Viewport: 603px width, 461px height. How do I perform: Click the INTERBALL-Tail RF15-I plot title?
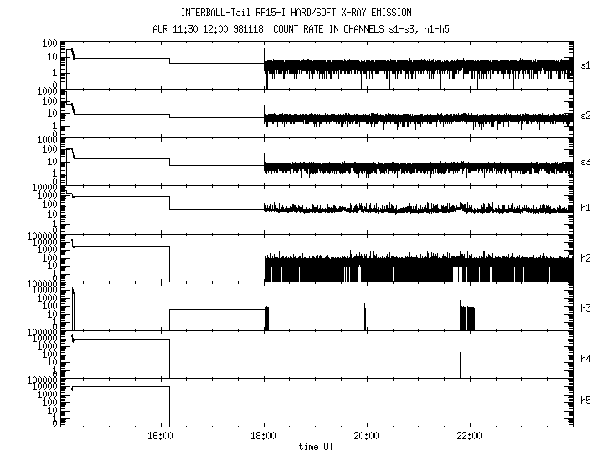296,13
